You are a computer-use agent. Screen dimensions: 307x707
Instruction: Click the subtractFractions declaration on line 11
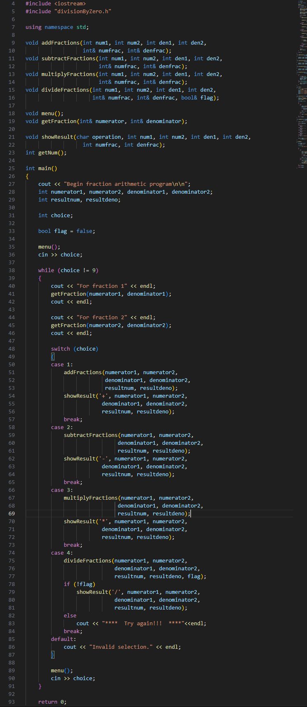click(x=124, y=58)
